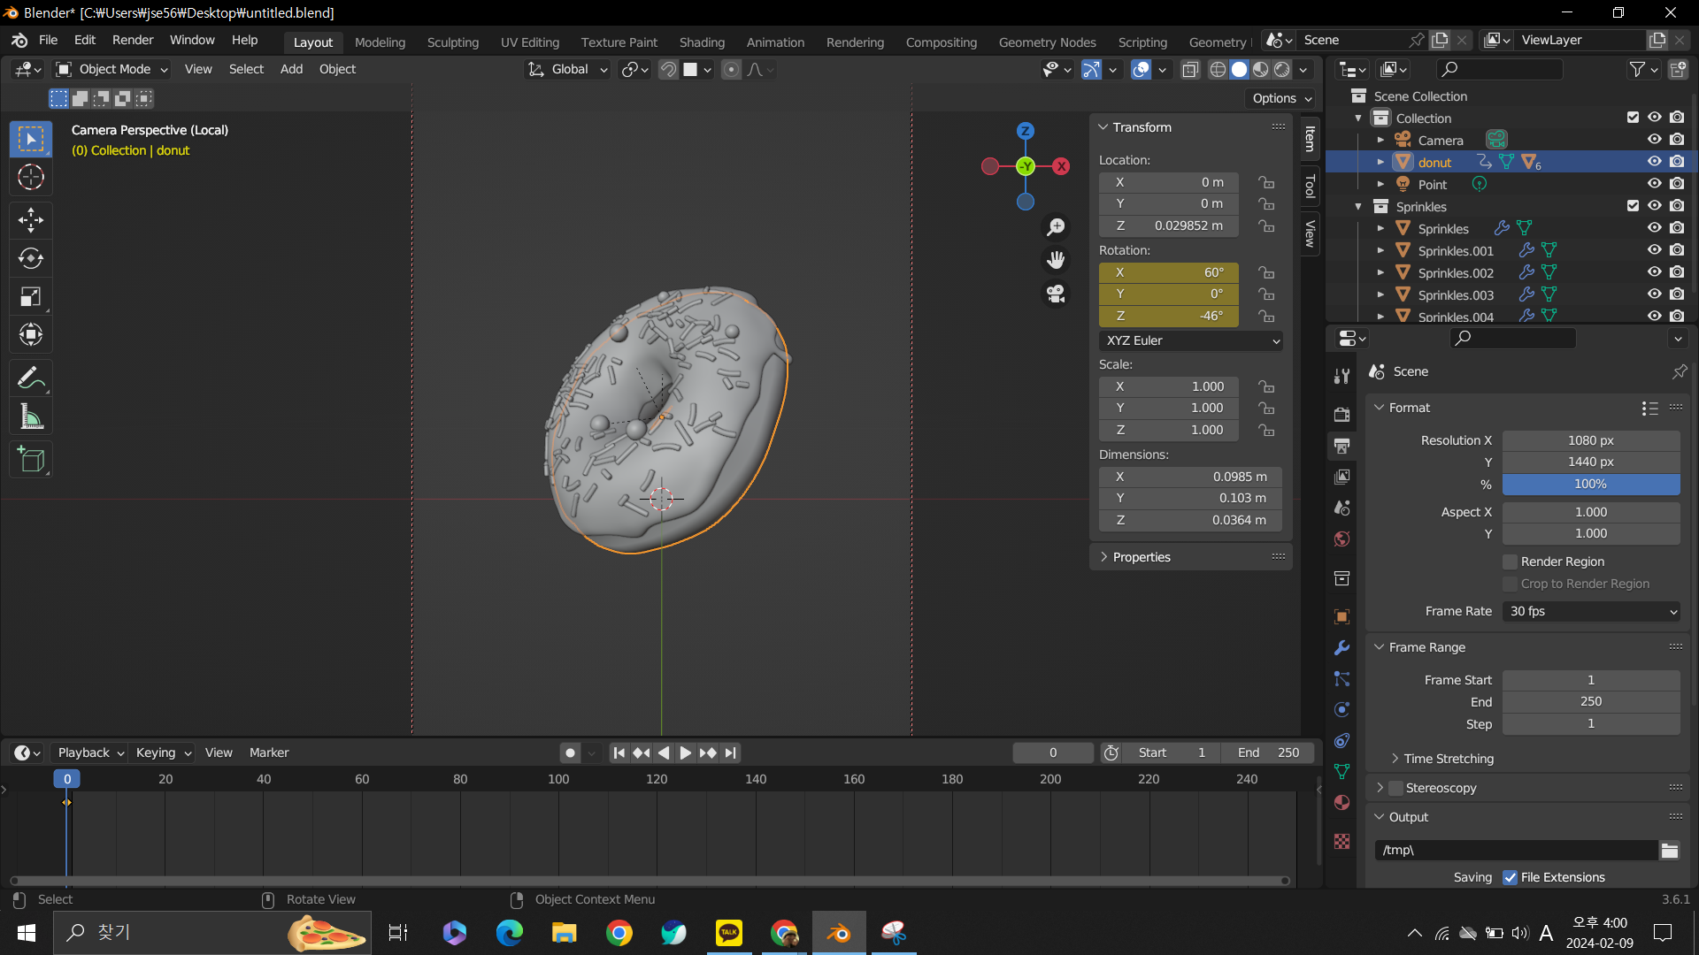This screenshot has width=1699, height=955.
Task: Activate the Move tool
Action: click(x=31, y=219)
